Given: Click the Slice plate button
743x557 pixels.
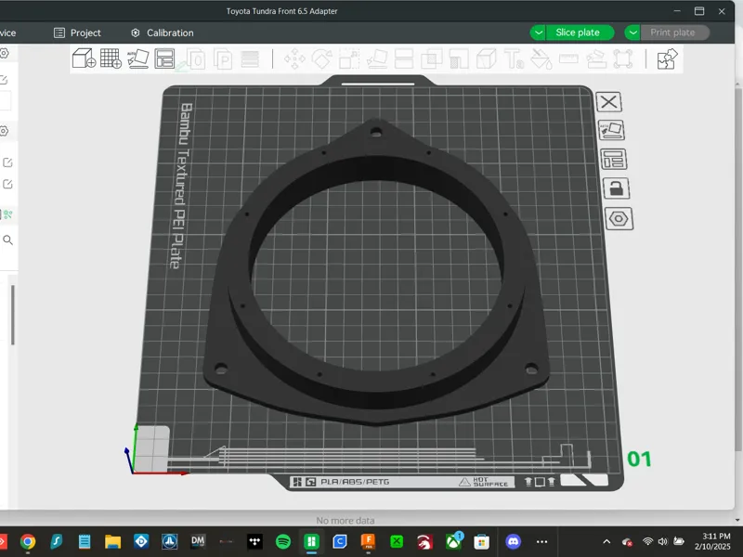Looking at the screenshot, I should click(580, 32).
